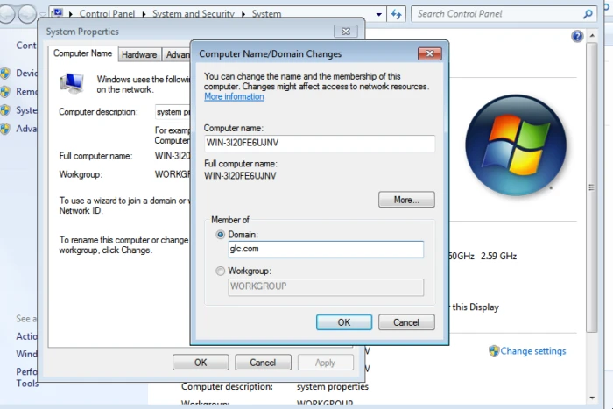Click the Computer description field in System Properties
Image resolution: width=613 pixels, height=409 pixels.
click(173, 112)
